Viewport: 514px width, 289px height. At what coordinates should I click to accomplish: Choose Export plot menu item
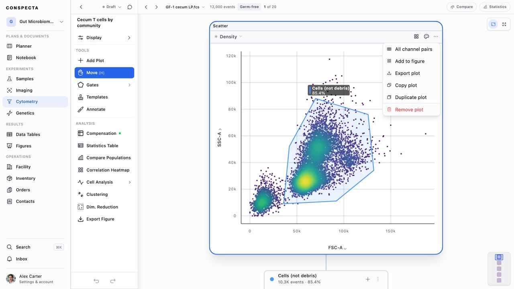[412, 73]
